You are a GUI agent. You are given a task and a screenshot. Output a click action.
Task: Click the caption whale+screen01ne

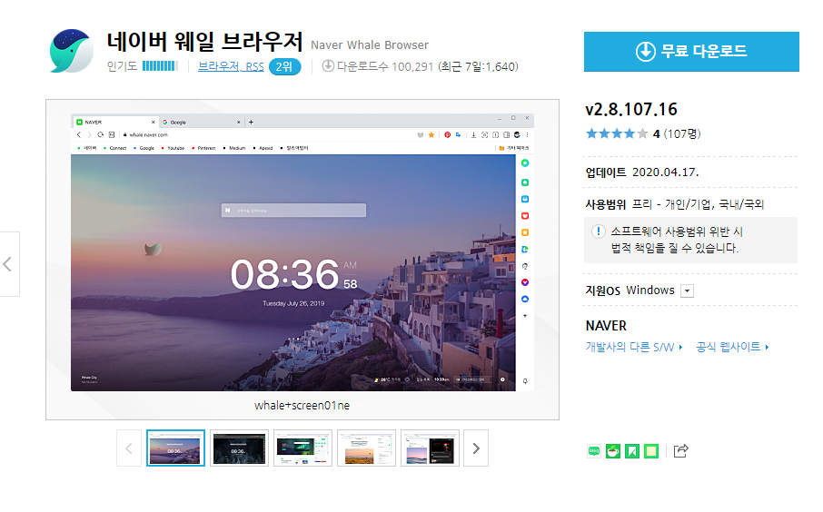(x=302, y=406)
